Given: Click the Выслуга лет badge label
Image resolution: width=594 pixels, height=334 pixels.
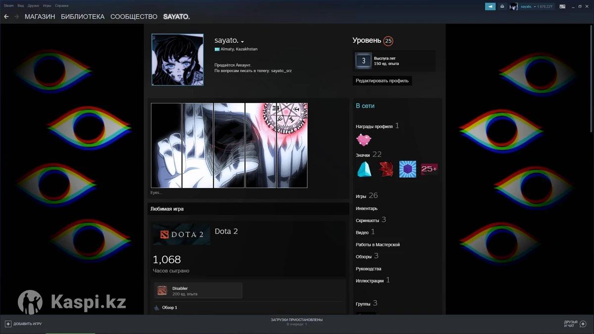Looking at the screenshot, I should click(385, 58).
